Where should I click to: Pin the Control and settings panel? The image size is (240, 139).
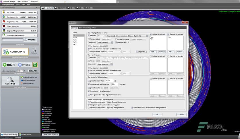point(37,7)
